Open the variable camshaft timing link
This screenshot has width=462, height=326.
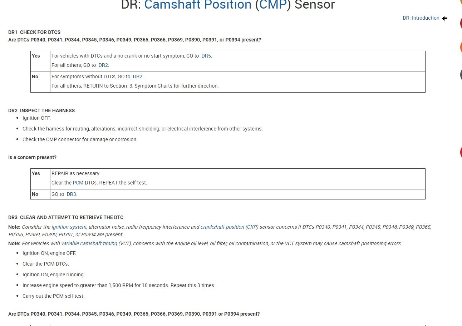[89, 243]
